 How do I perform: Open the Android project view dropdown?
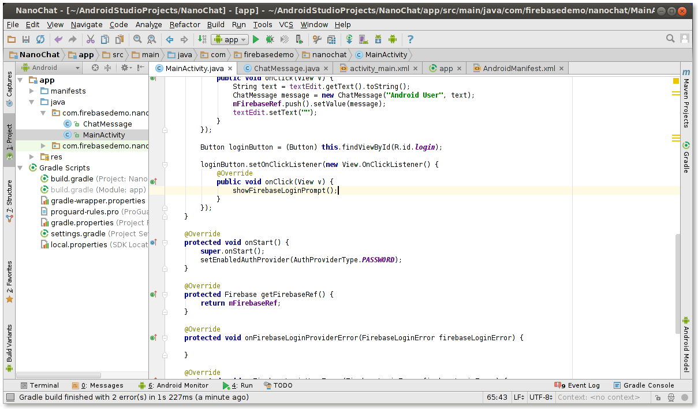click(x=51, y=68)
